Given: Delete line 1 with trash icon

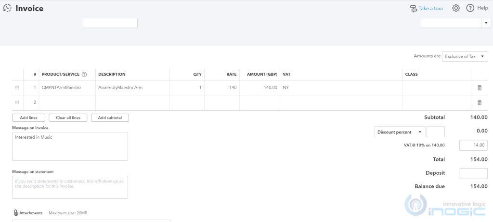Looking at the screenshot, I should pos(479,88).
